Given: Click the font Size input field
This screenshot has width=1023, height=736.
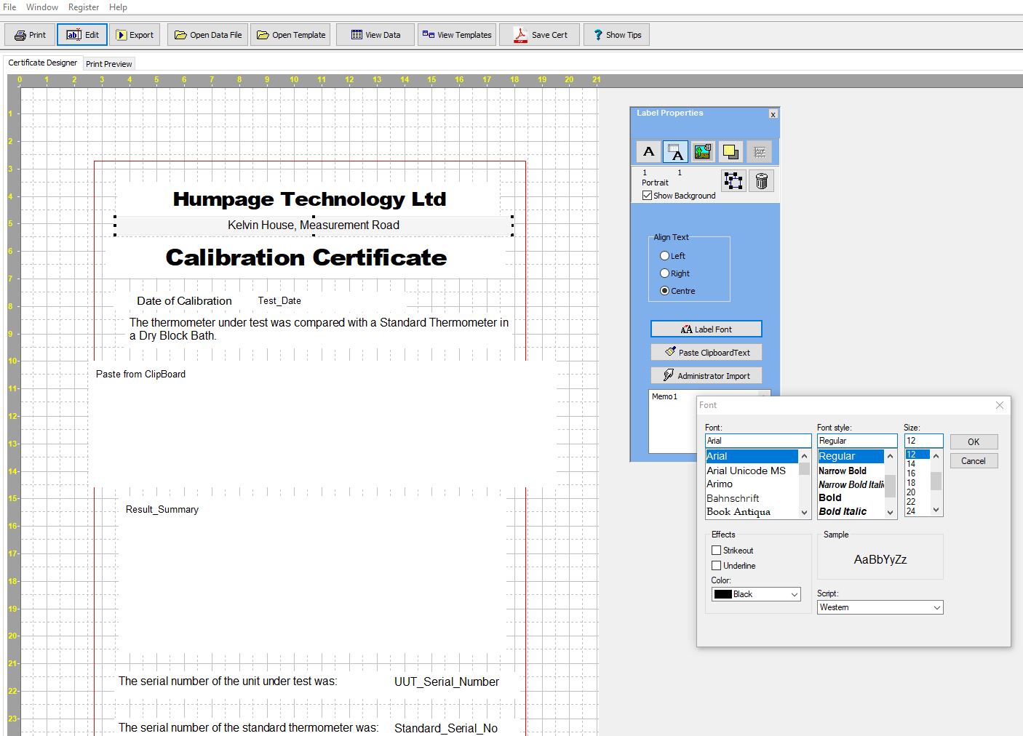Looking at the screenshot, I should (x=923, y=441).
